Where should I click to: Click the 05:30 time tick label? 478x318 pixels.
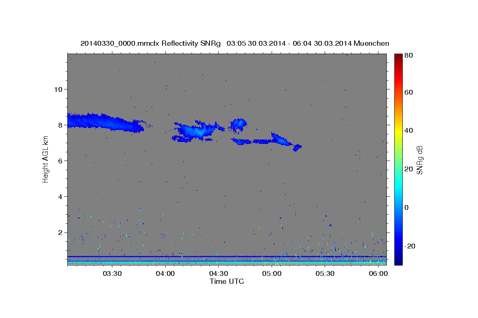click(x=325, y=273)
